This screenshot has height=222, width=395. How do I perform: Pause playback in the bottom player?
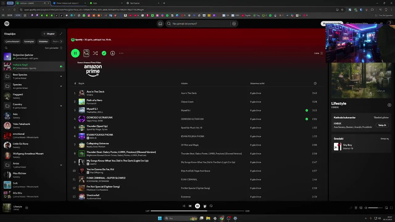(x=197, y=206)
